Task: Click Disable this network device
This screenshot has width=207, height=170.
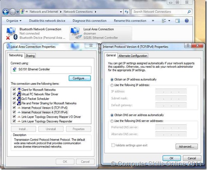Action: tap(47, 21)
